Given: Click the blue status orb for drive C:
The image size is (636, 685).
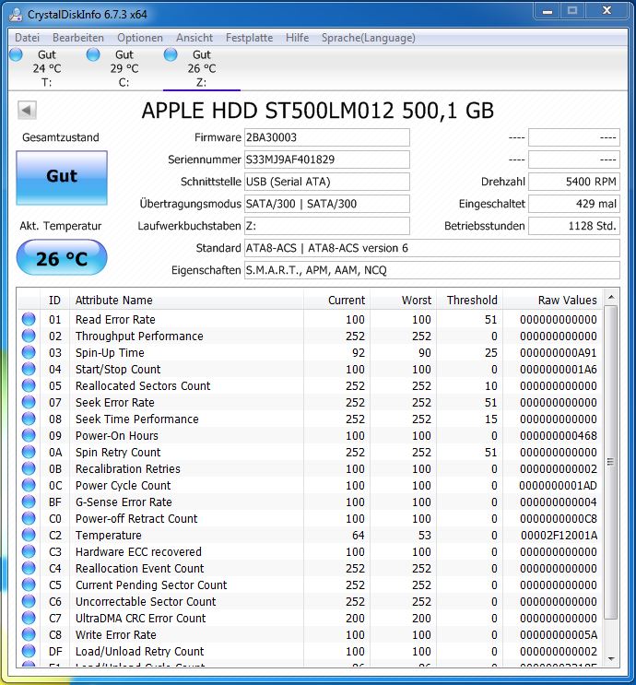Looking at the screenshot, I should pos(93,55).
